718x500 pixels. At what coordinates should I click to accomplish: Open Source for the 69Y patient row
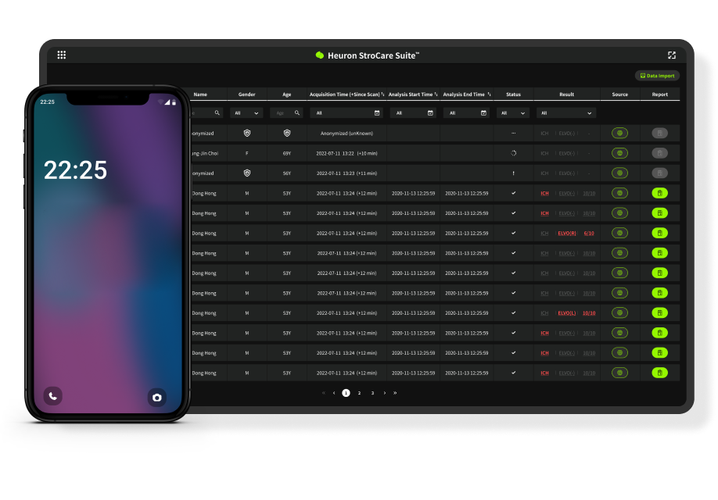619,153
